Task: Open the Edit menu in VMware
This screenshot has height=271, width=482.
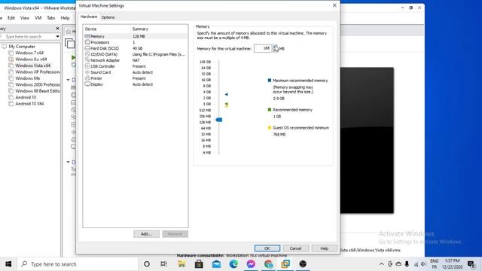Action: coord(11,18)
